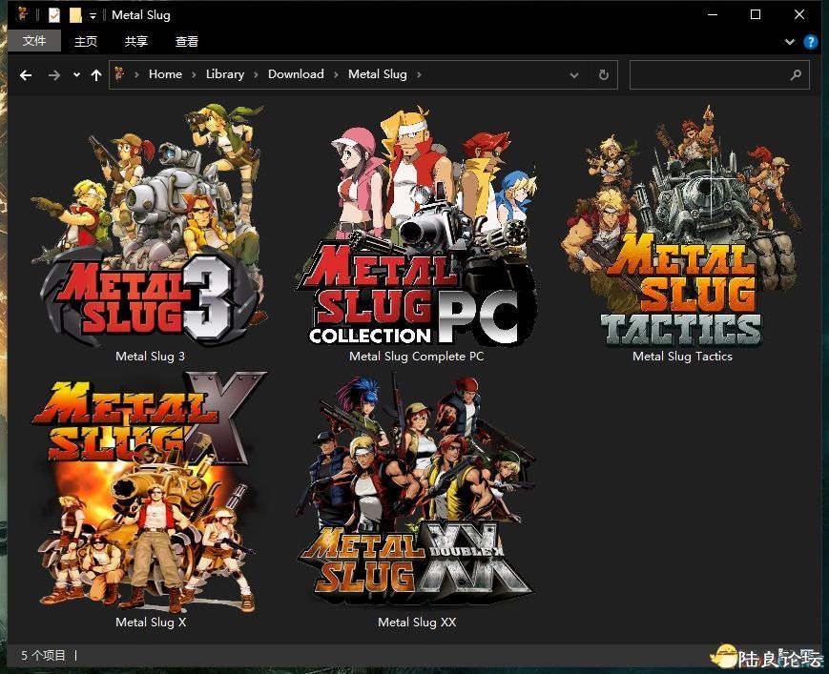Open the recent locations dropdown

76,74
